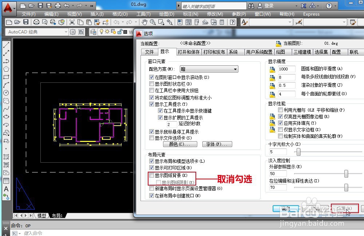Select the Rectangle draw tool
364x236 pixels.
pos(6,77)
